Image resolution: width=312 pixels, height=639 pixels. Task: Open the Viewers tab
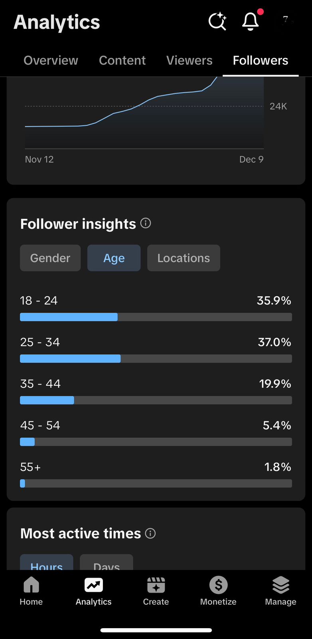[x=190, y=60]
